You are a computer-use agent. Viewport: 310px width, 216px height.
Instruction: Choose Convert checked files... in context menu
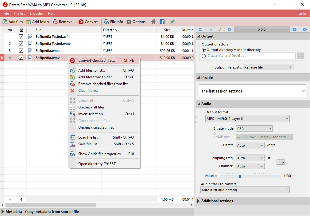104,61
